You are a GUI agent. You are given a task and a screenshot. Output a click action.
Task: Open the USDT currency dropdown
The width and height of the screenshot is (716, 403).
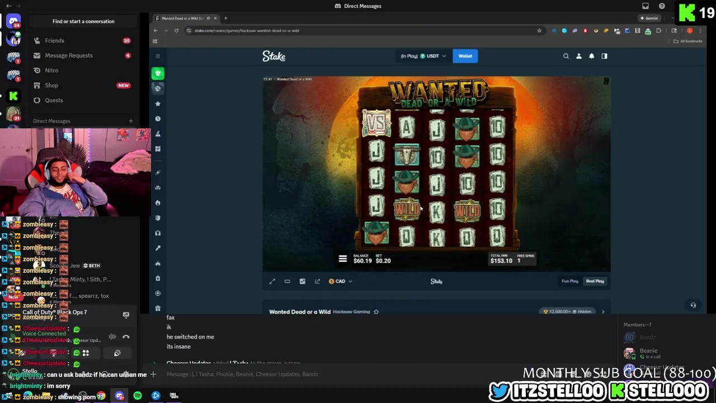423,56
